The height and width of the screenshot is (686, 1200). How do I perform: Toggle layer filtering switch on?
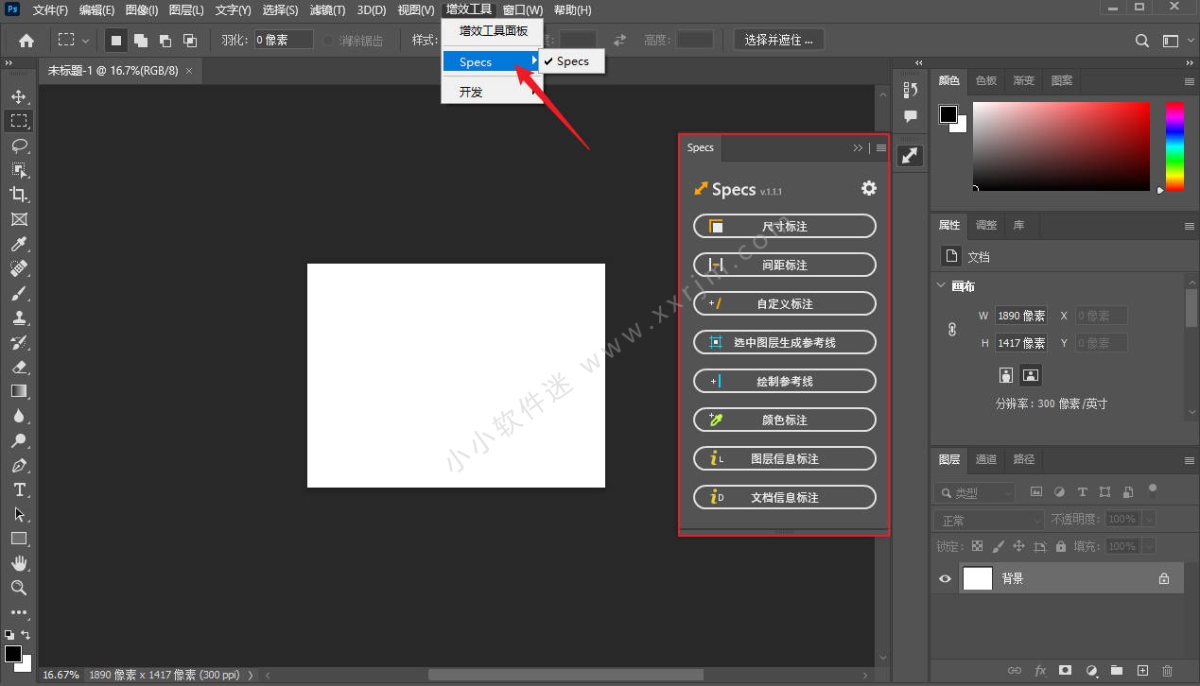coord(1152,489)
